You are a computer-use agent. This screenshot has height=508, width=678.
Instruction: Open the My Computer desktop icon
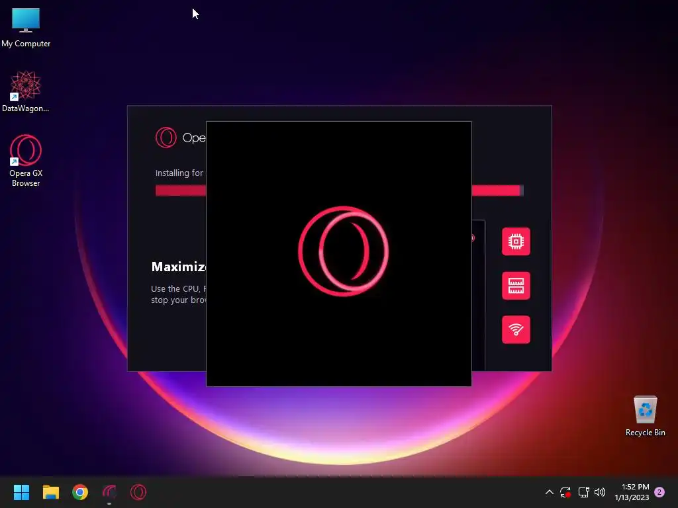26,28
